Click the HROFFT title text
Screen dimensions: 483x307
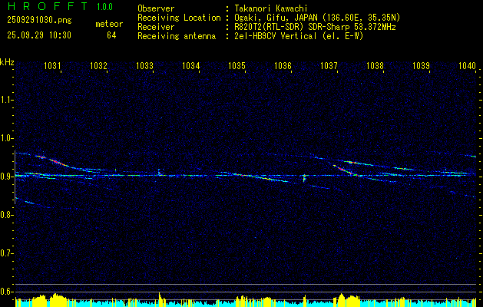(48, 6)
